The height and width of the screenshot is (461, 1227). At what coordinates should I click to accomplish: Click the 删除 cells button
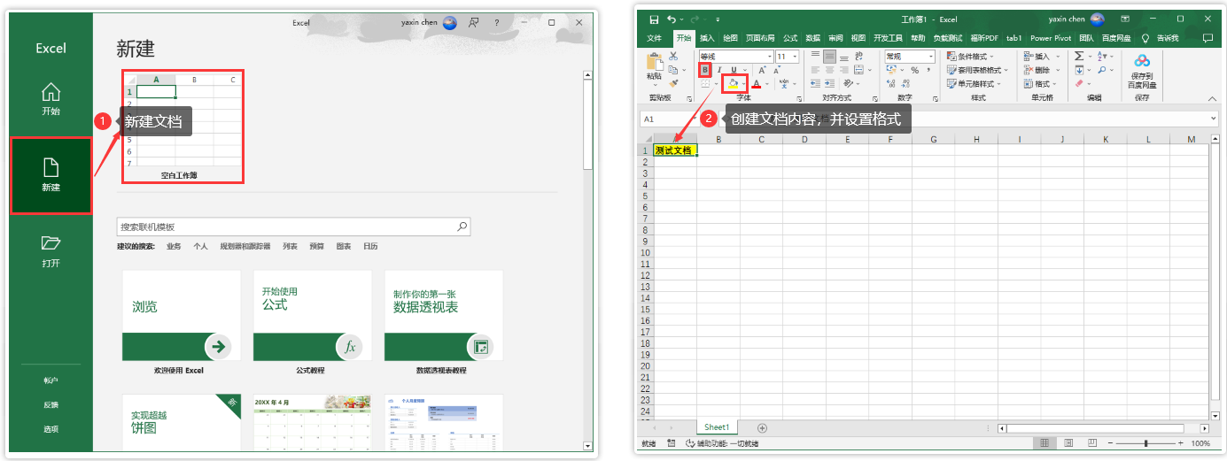1041,70
